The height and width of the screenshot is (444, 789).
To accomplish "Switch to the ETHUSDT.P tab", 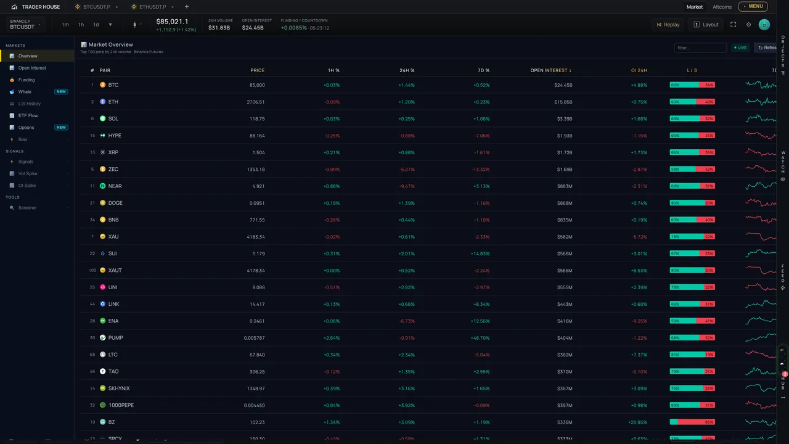I will (152, 7).
